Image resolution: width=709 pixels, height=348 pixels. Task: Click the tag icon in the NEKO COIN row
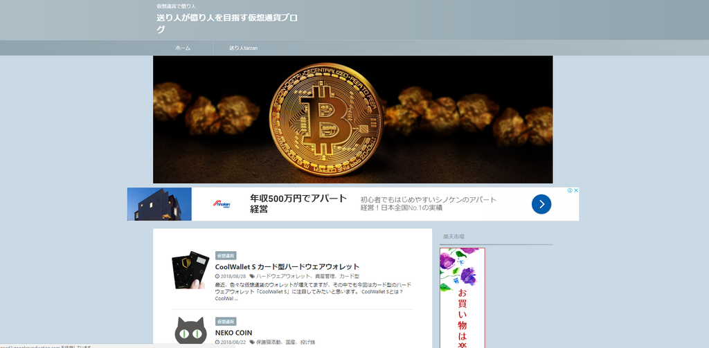click(x=252, y=342)
